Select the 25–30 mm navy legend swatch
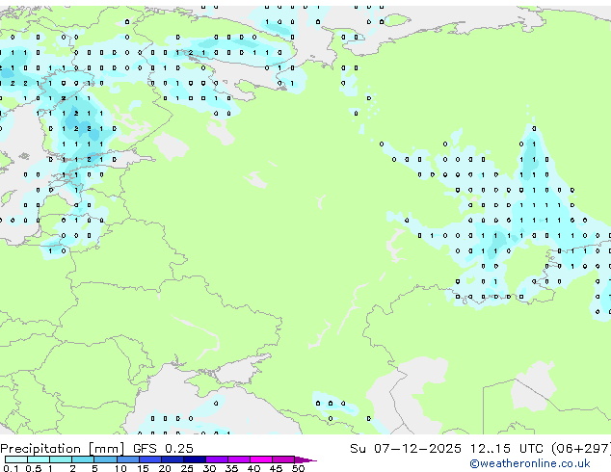This screenshot has width=611, height=472. coord(195,459)
